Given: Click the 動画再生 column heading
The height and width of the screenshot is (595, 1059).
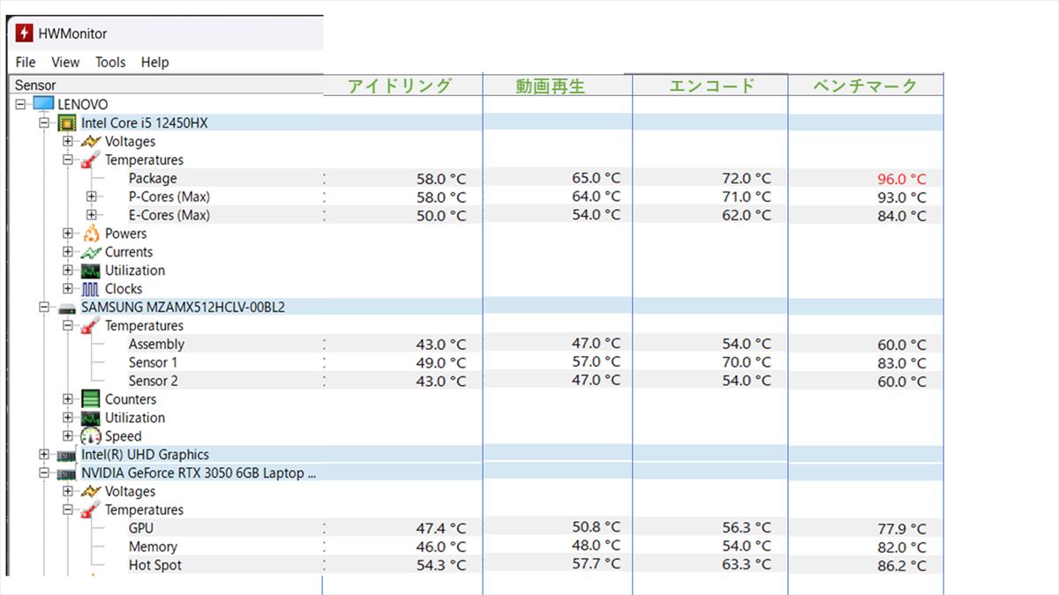Looking at the screenshot, I should 551,86.
